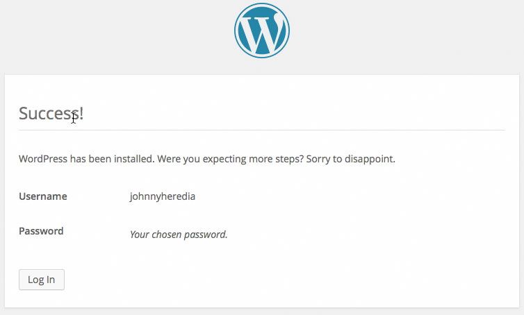The image size is (524, 315).
Task: Click the word "disappoint." ending the message
Action: [370, 159]
